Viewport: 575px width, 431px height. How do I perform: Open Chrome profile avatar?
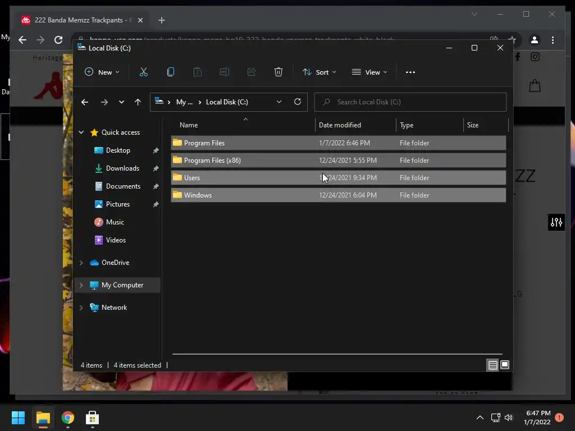click(535, 40)
